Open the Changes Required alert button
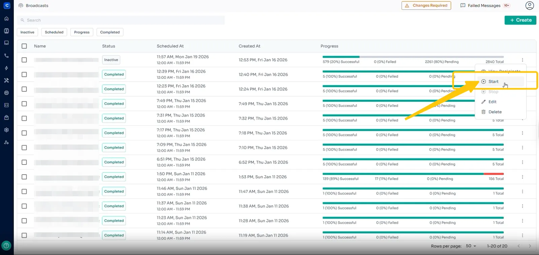 426,6
